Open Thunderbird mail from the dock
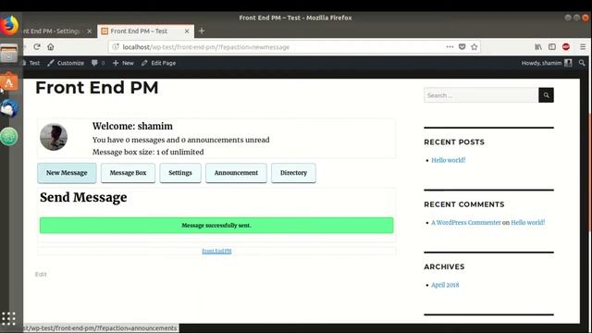The height and width of the screenshot is (333, 592). click(x=9, y=109)
